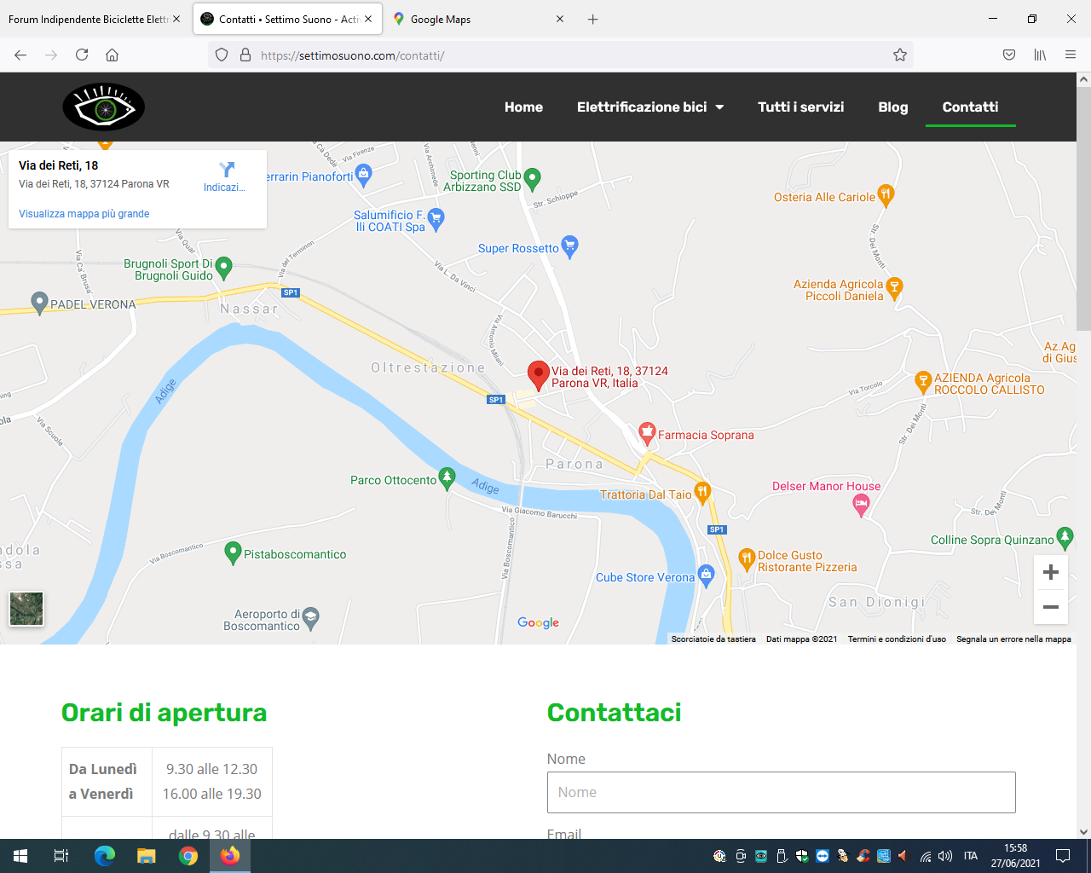Click the Indicazioni directions icon

pos(226,170)
